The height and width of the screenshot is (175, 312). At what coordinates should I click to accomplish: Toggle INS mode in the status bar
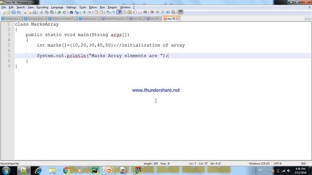tap(303, 163)
